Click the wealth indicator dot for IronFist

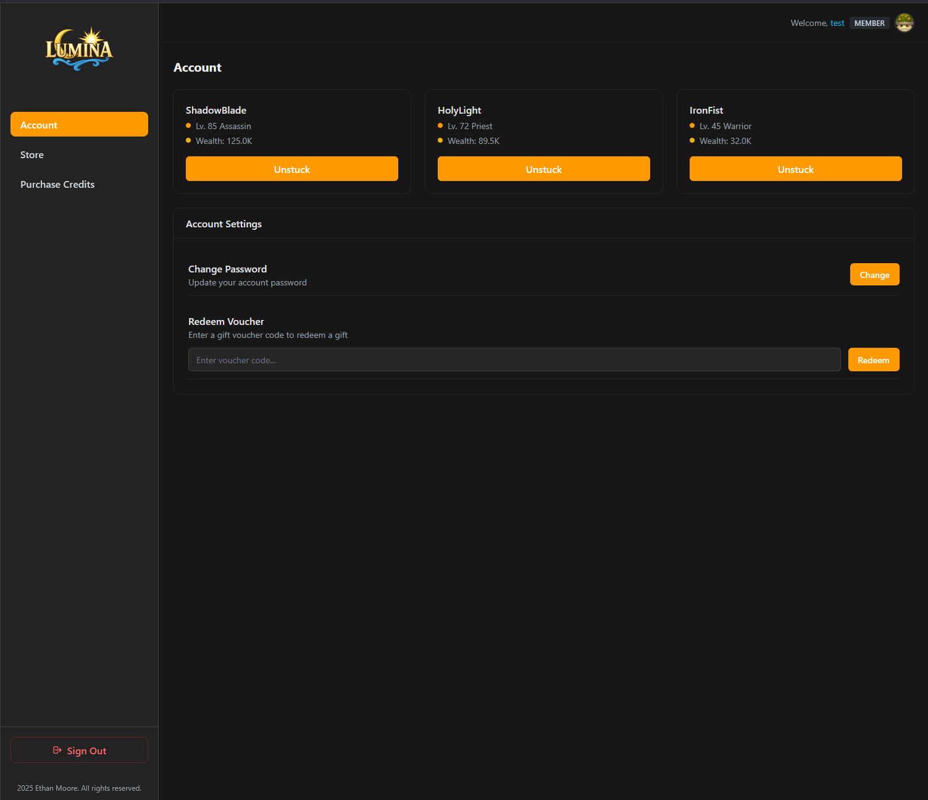(692, 140)
